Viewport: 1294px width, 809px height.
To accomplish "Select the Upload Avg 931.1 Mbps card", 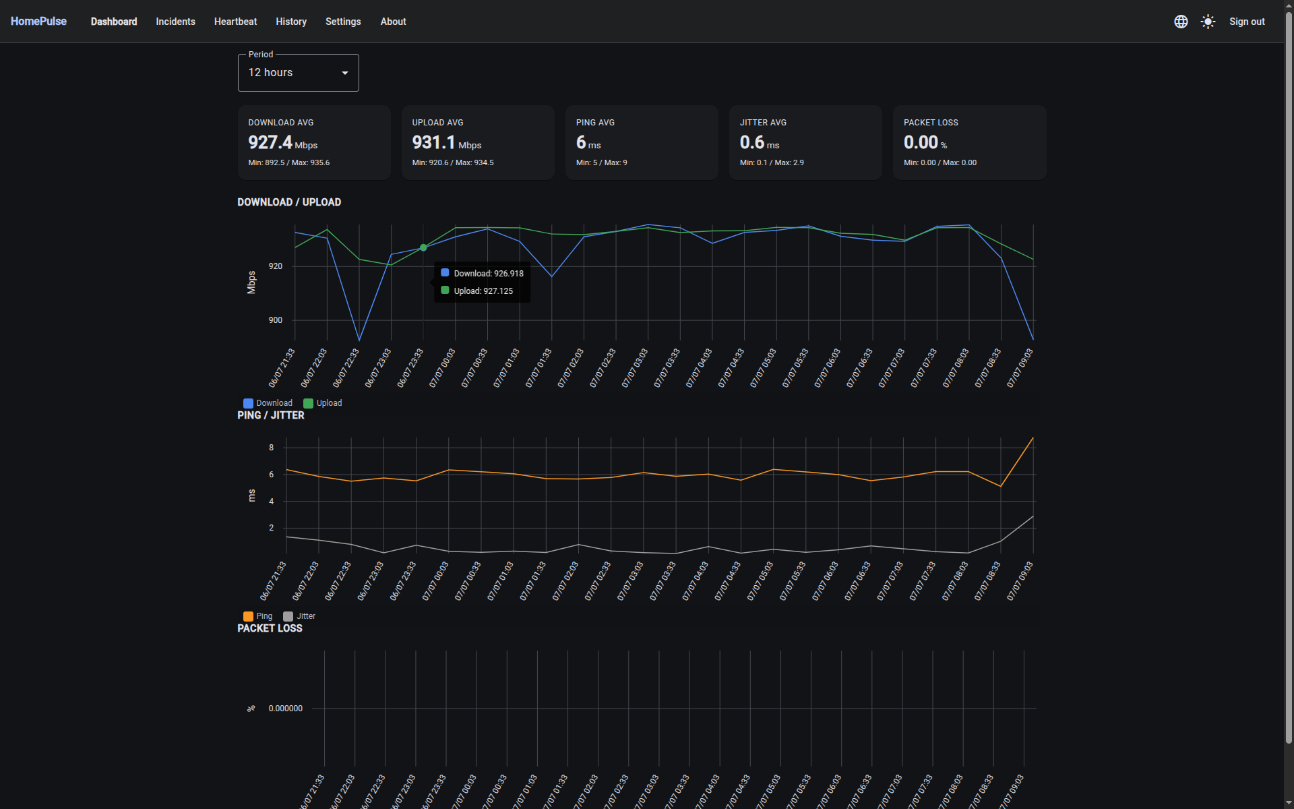I will [478, 142].
